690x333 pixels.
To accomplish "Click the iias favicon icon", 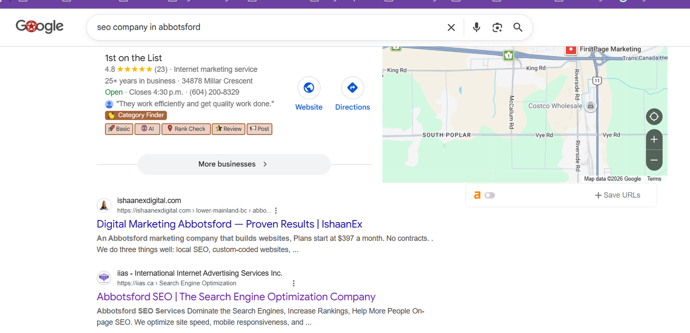I will (104, 278).
